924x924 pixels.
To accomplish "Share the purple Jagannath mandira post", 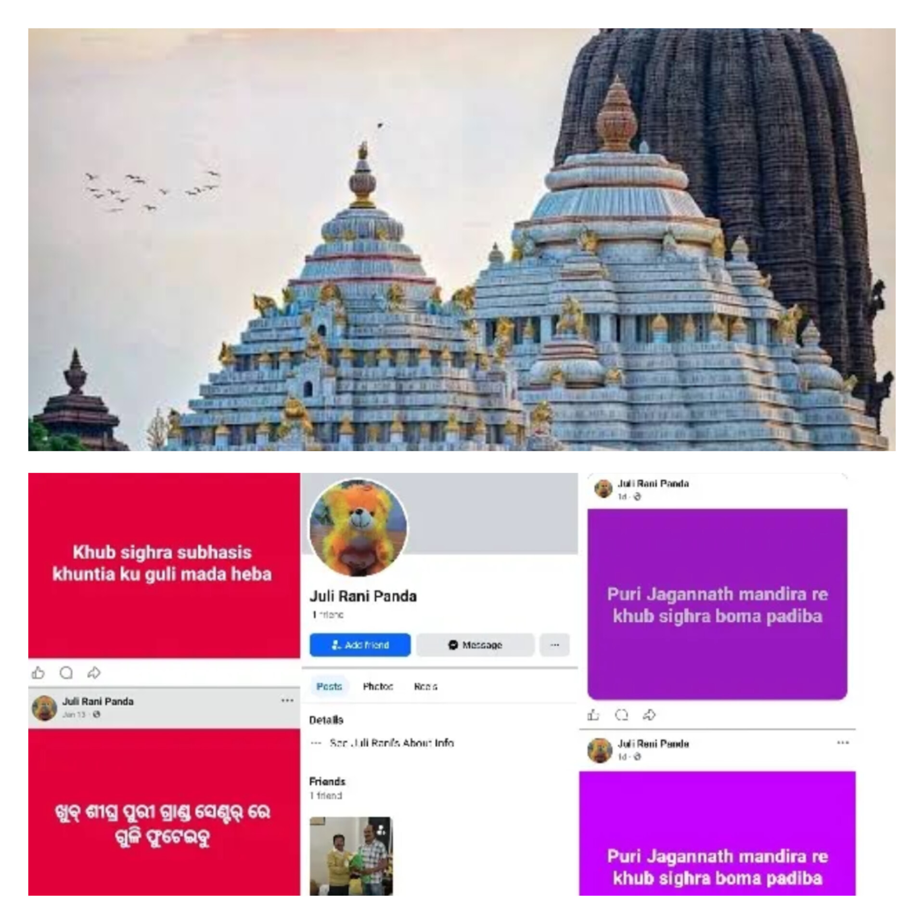I will click(649, 715).
